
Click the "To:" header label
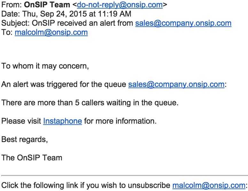7,33
